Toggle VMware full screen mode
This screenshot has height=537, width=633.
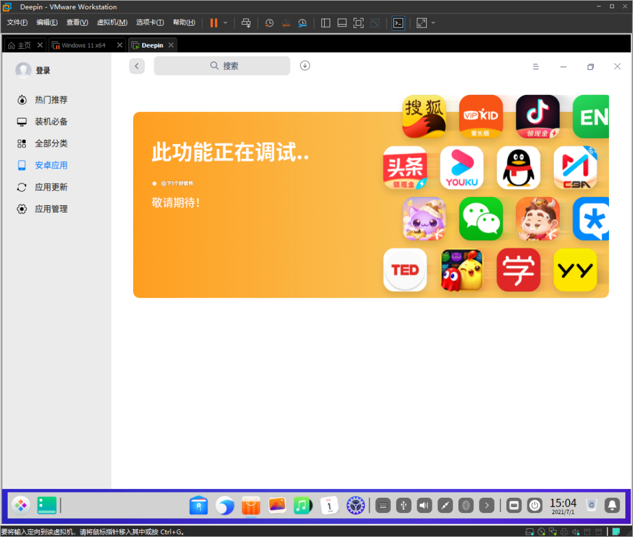coord(359,23)
